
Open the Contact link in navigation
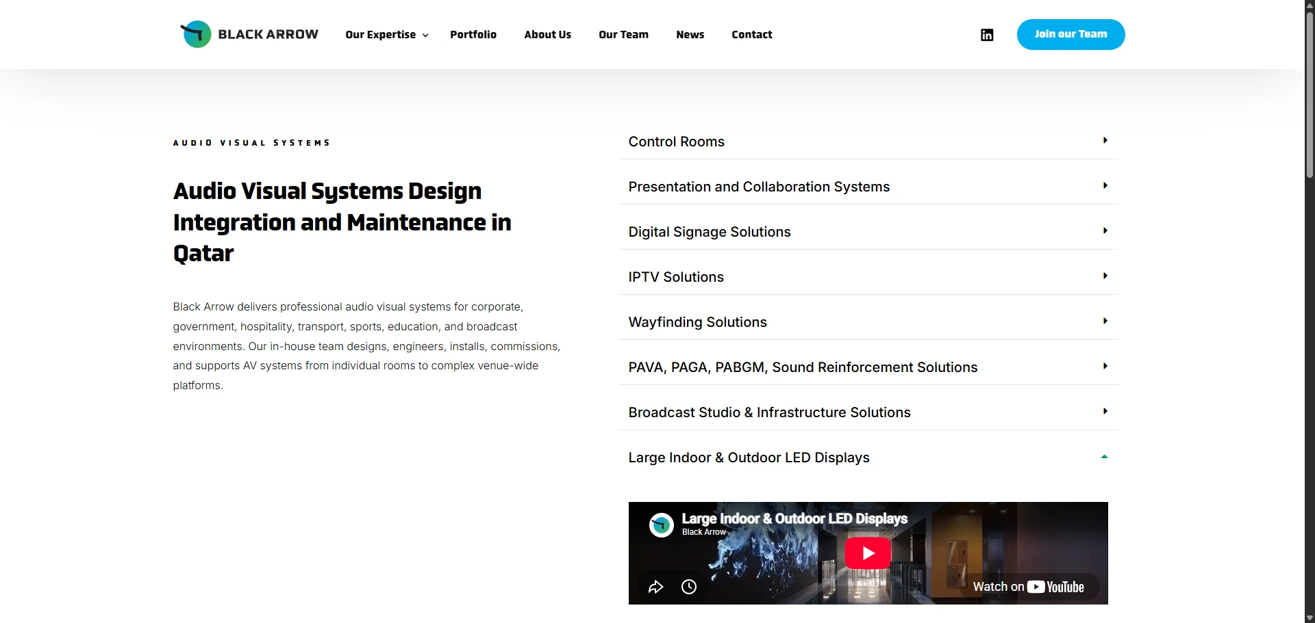click(751, 35)
